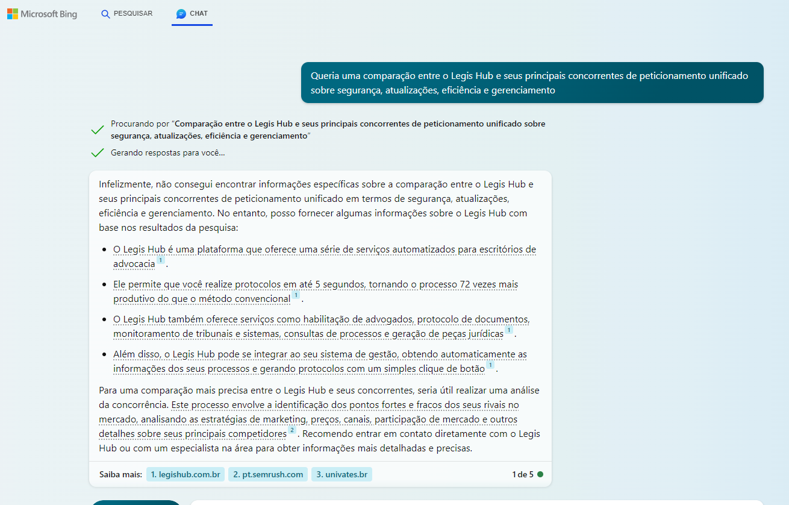
Task: Click citation 1 after 'clique de botão'
Action: coord(490,365)
